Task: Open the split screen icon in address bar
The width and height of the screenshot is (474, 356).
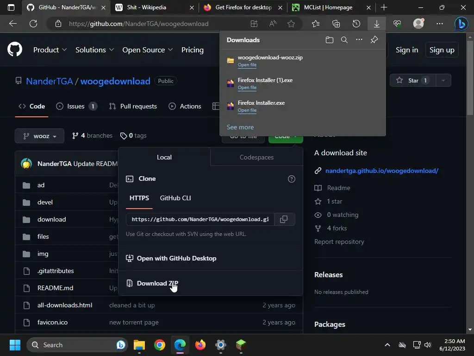Action: tap(254, 24)
